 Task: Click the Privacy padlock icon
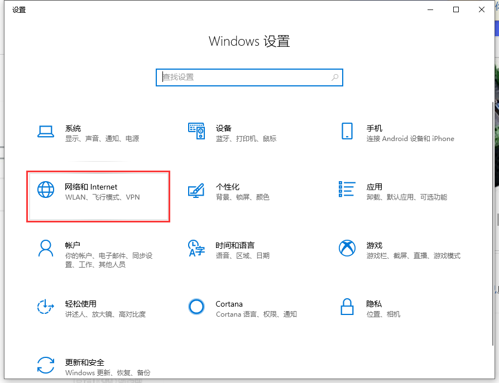(347, 307)
